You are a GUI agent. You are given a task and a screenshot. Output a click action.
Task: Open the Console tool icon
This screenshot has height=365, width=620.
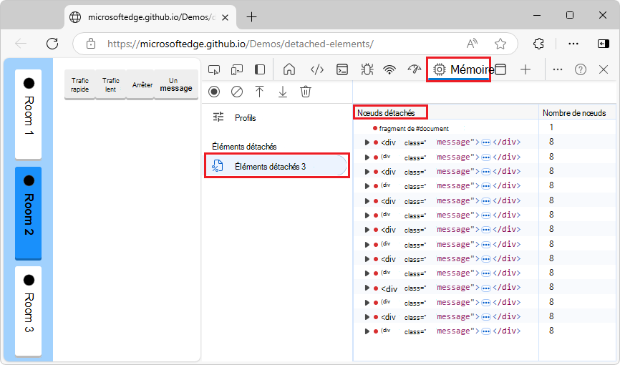click(342, 69)
